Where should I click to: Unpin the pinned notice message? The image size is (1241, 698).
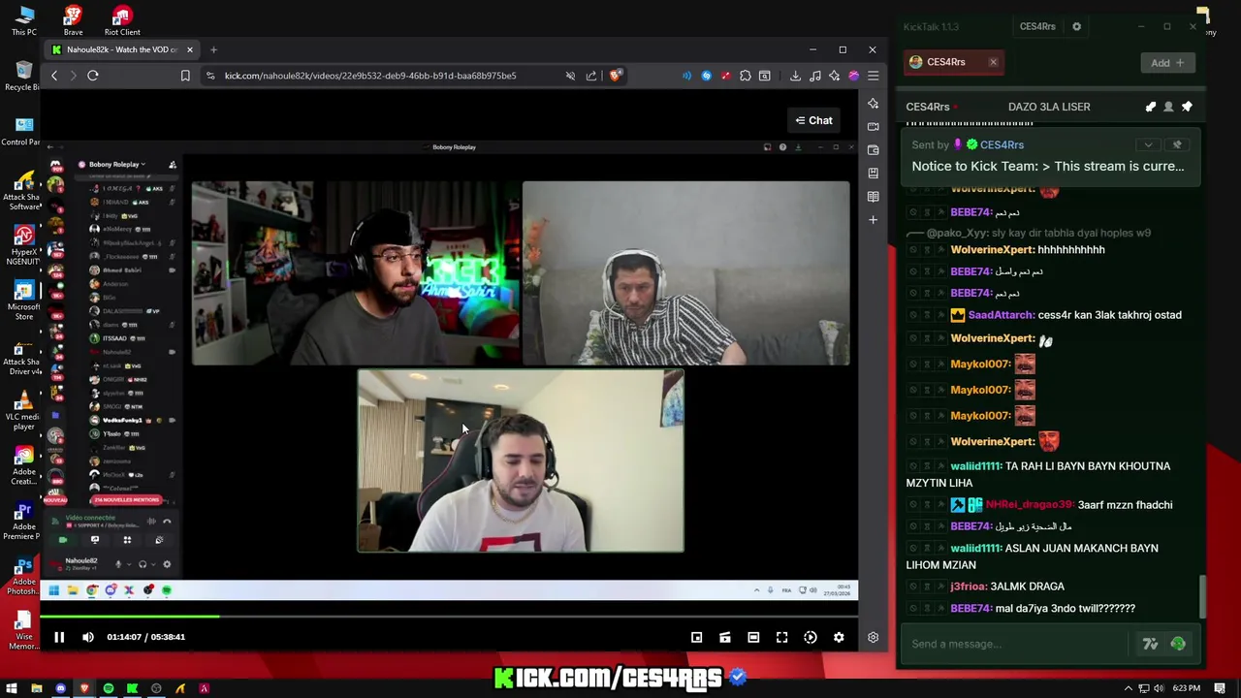(x=1177, y=145)
